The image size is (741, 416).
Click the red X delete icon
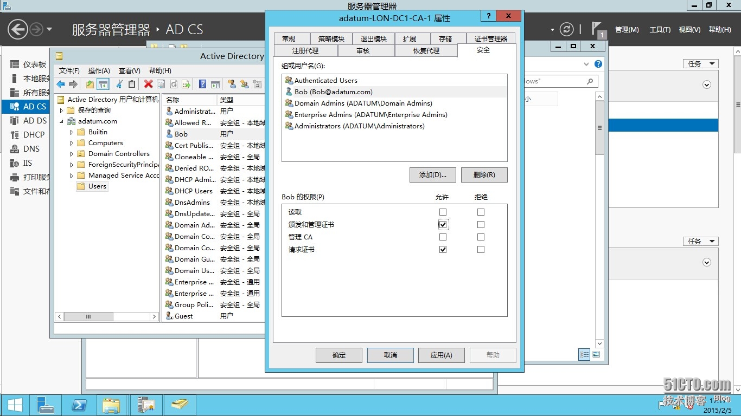(148, 84)
